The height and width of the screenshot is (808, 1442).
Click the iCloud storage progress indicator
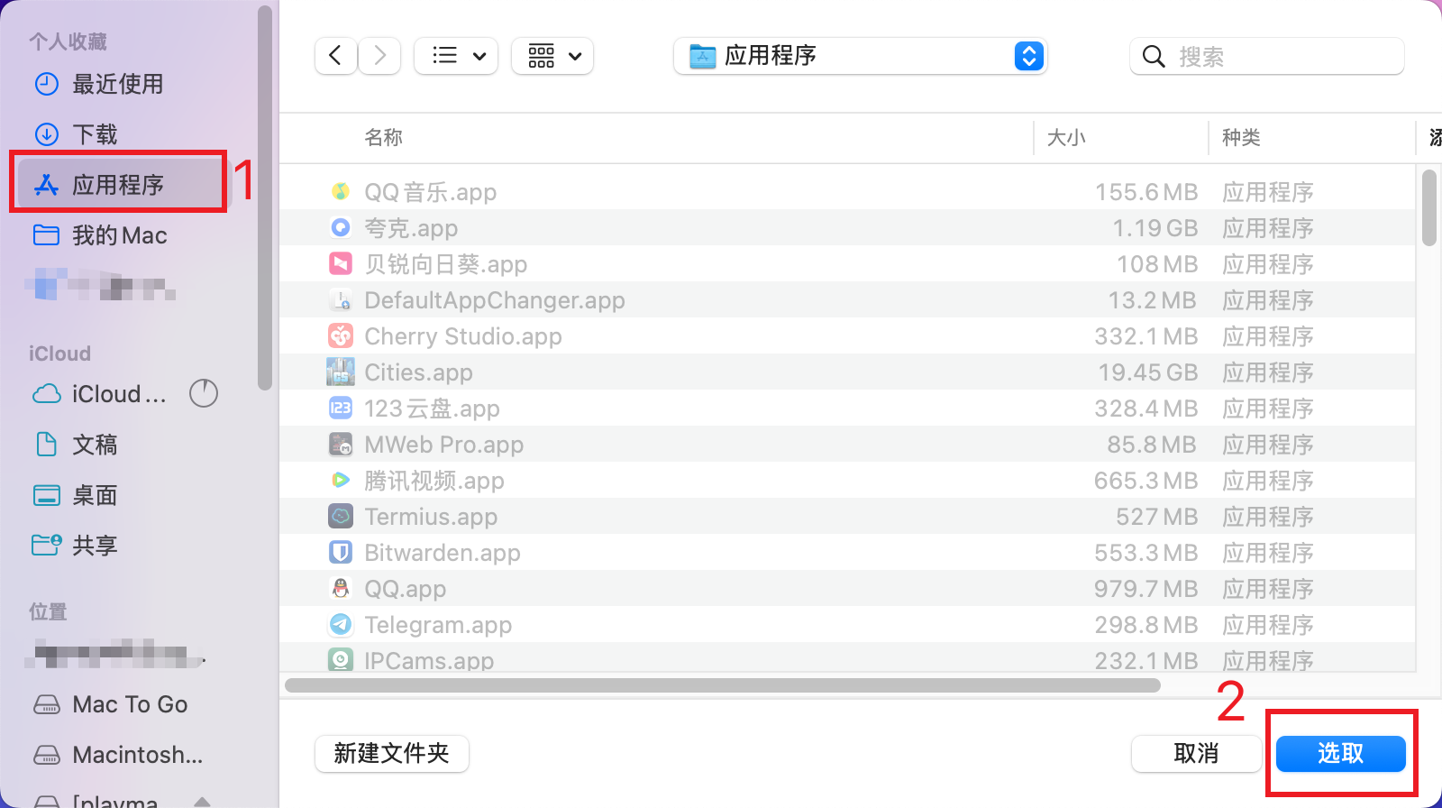tap(204, 393)
